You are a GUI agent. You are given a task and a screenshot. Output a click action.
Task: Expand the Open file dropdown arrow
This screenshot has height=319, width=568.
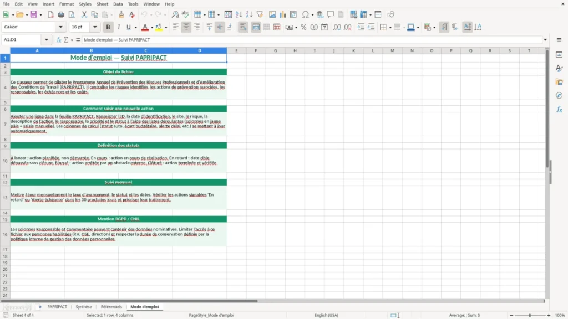[27, 15]
